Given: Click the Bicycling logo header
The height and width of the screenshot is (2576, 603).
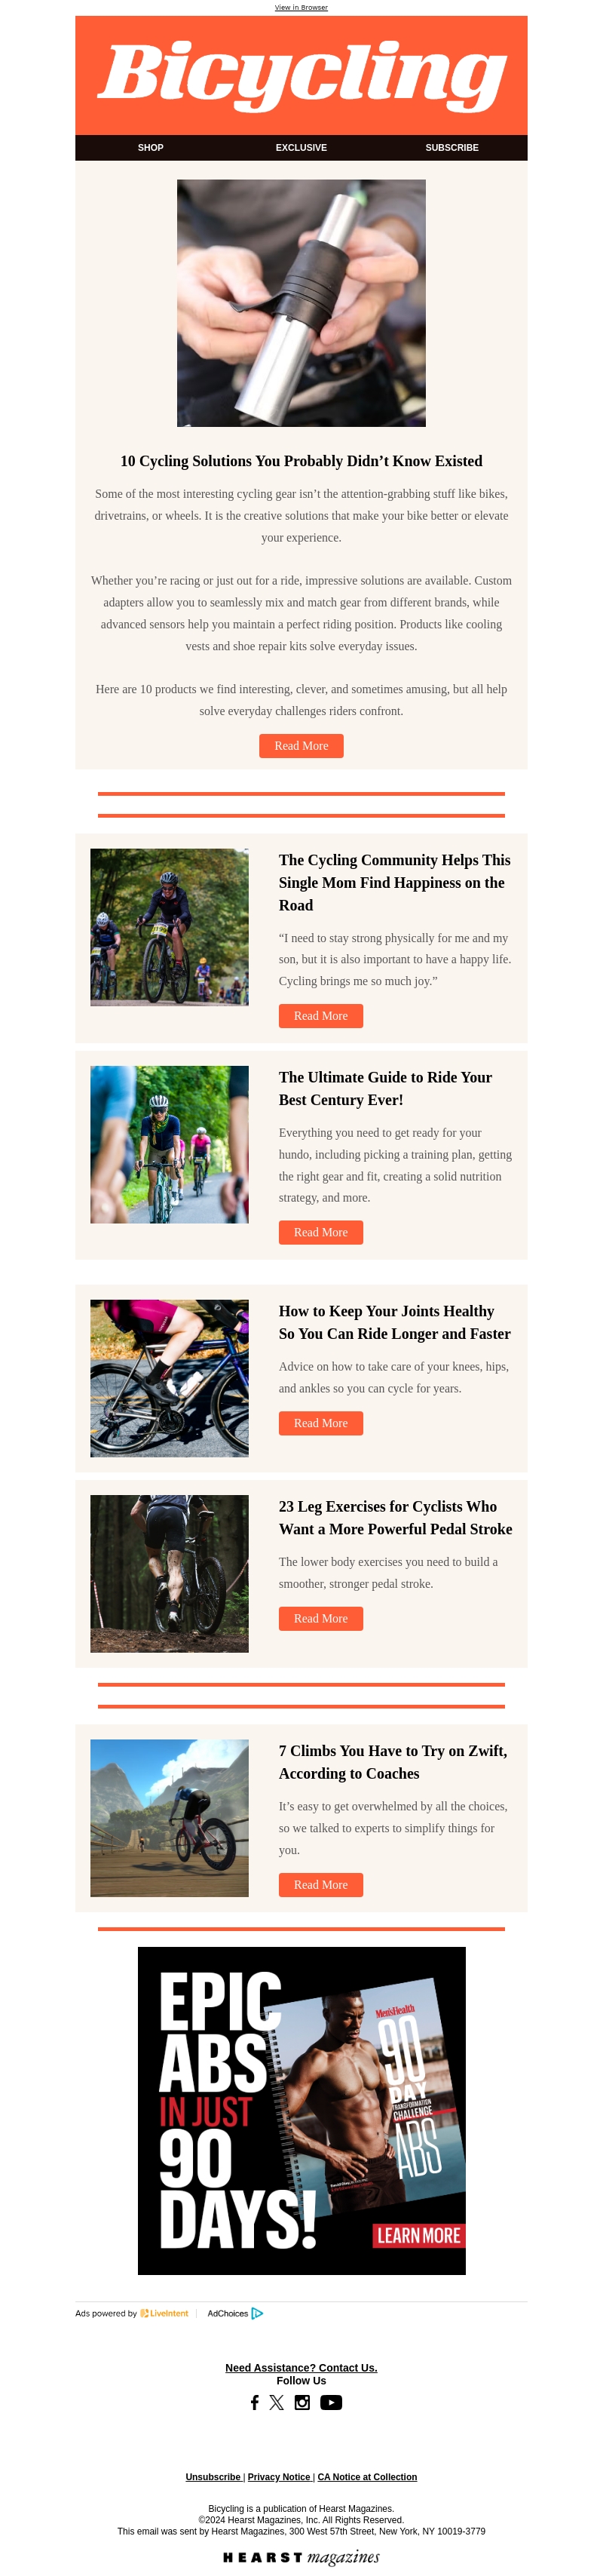Looking at the screenshot, I should point(301,75).
